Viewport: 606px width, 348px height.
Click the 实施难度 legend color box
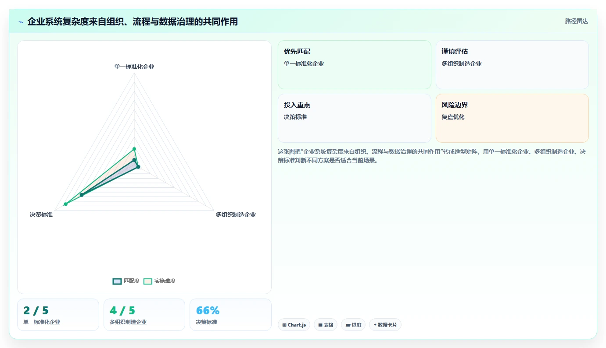coord(148,281)
